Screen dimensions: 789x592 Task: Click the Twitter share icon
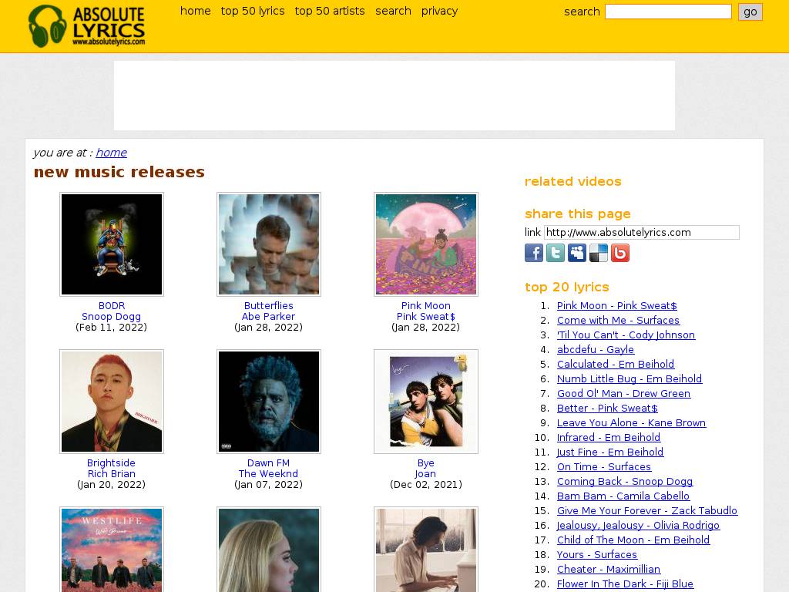[x=555, y=253]
